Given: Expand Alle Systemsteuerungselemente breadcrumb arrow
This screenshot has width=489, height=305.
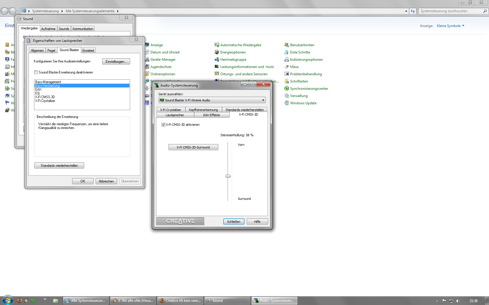Looking at the screenshot, I should [118, 11].
